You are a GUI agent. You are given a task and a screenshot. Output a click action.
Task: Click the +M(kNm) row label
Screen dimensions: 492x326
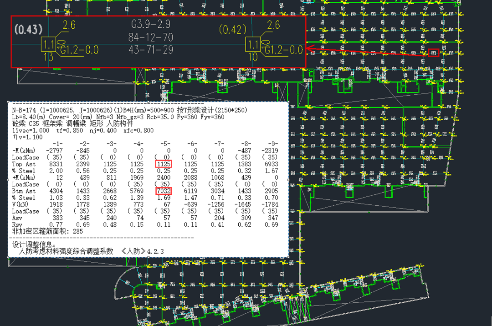24,178
